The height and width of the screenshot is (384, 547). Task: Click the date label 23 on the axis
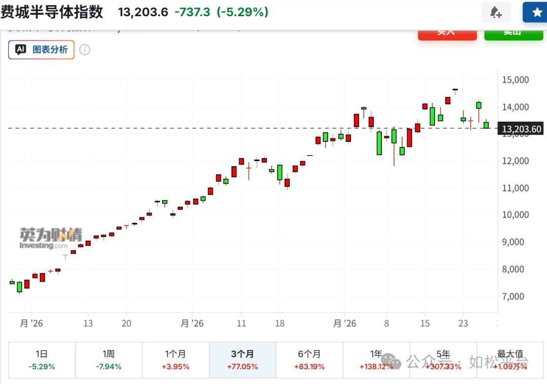click(463, 323)
